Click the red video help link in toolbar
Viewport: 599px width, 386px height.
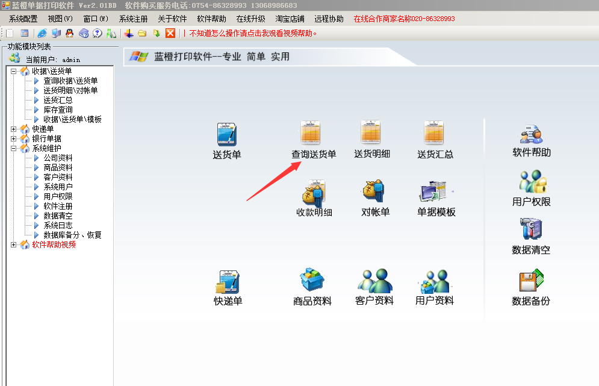pyautogui.click(x=253, y=33)
